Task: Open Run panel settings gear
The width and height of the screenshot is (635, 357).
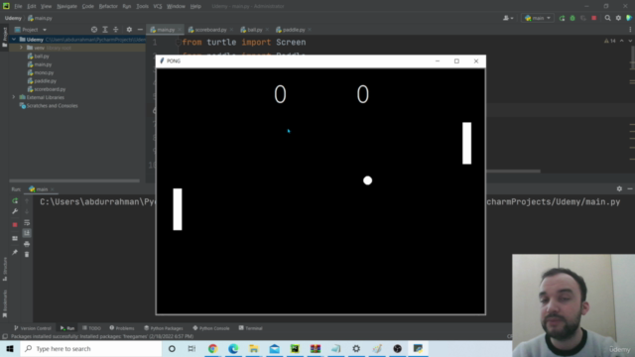Action: 619,189
